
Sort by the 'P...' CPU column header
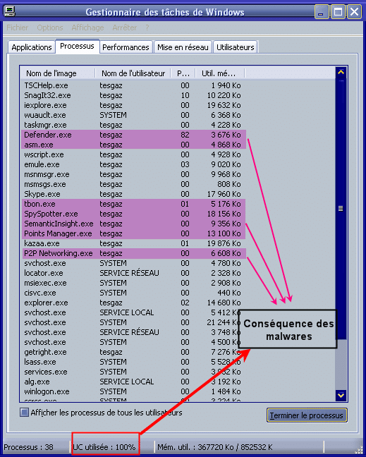click(183, 73)
